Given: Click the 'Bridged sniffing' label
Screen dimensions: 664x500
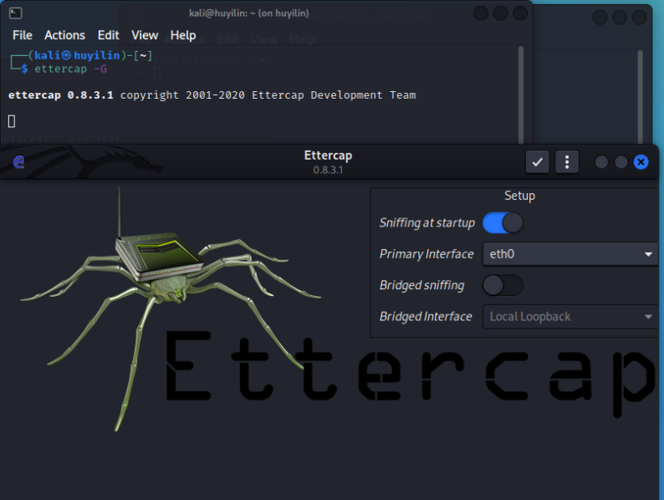Looking at the screenshot, I should pyautogui.click(x=421, y=285).
